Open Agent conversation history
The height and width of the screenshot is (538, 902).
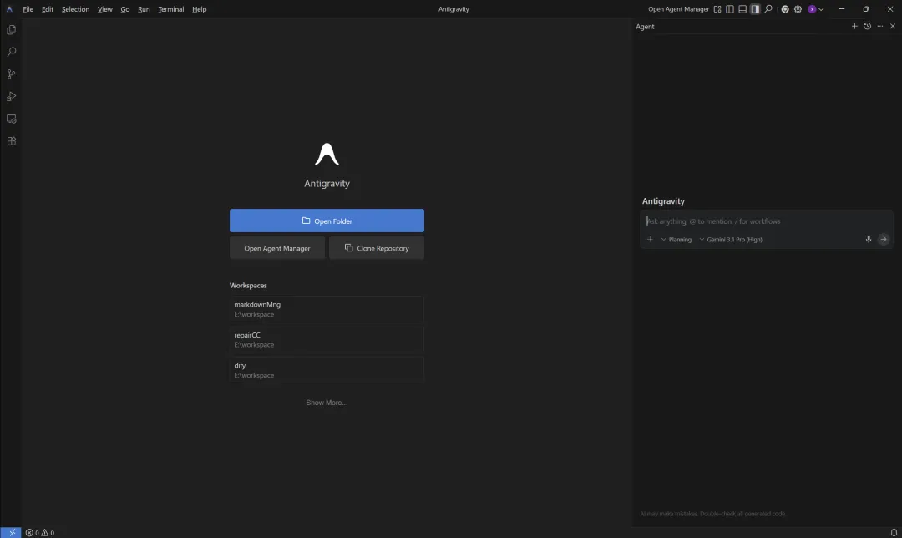(867, 27)
